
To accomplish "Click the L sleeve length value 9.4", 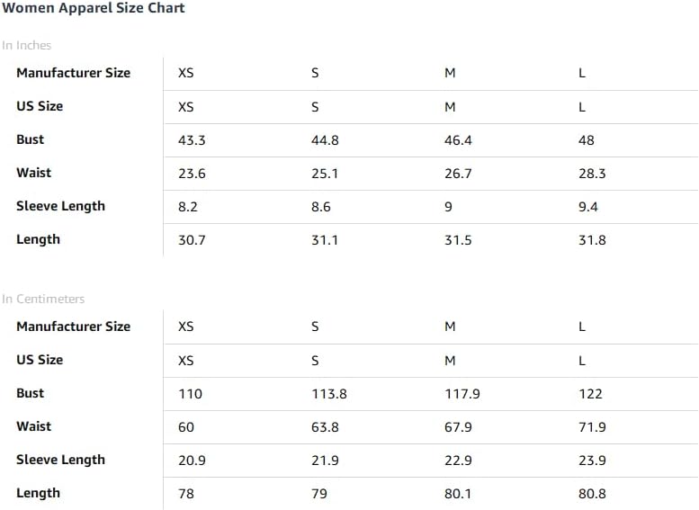I will point(588,207).
